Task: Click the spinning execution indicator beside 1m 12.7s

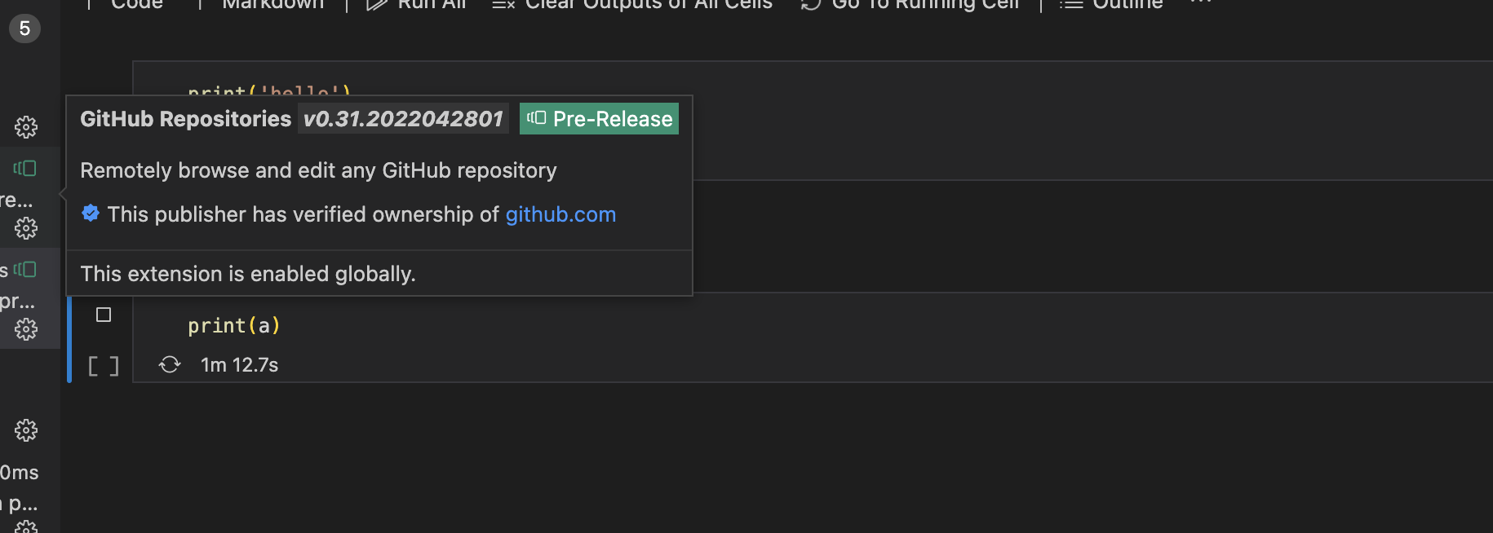Action: (x=170, y=364)
